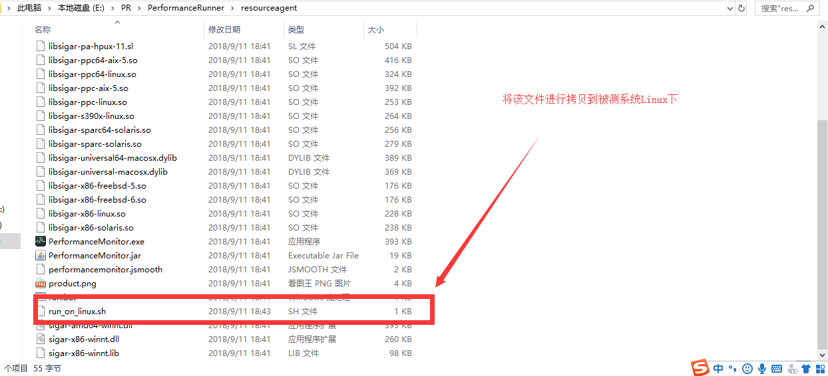Click the run_on_linux.sh file icon
The width and height of the screenshot is (828, 376).
(x=41, y=312)
